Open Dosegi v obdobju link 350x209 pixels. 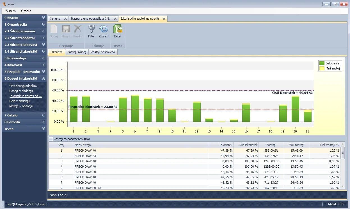coord(21,91)
